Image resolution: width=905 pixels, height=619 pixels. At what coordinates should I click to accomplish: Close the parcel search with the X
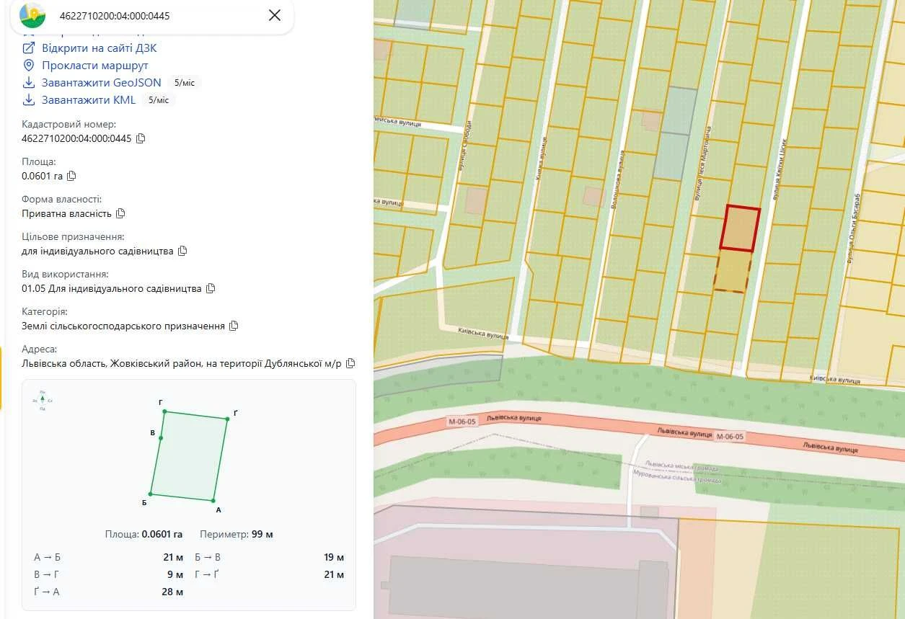coord(275,15)
